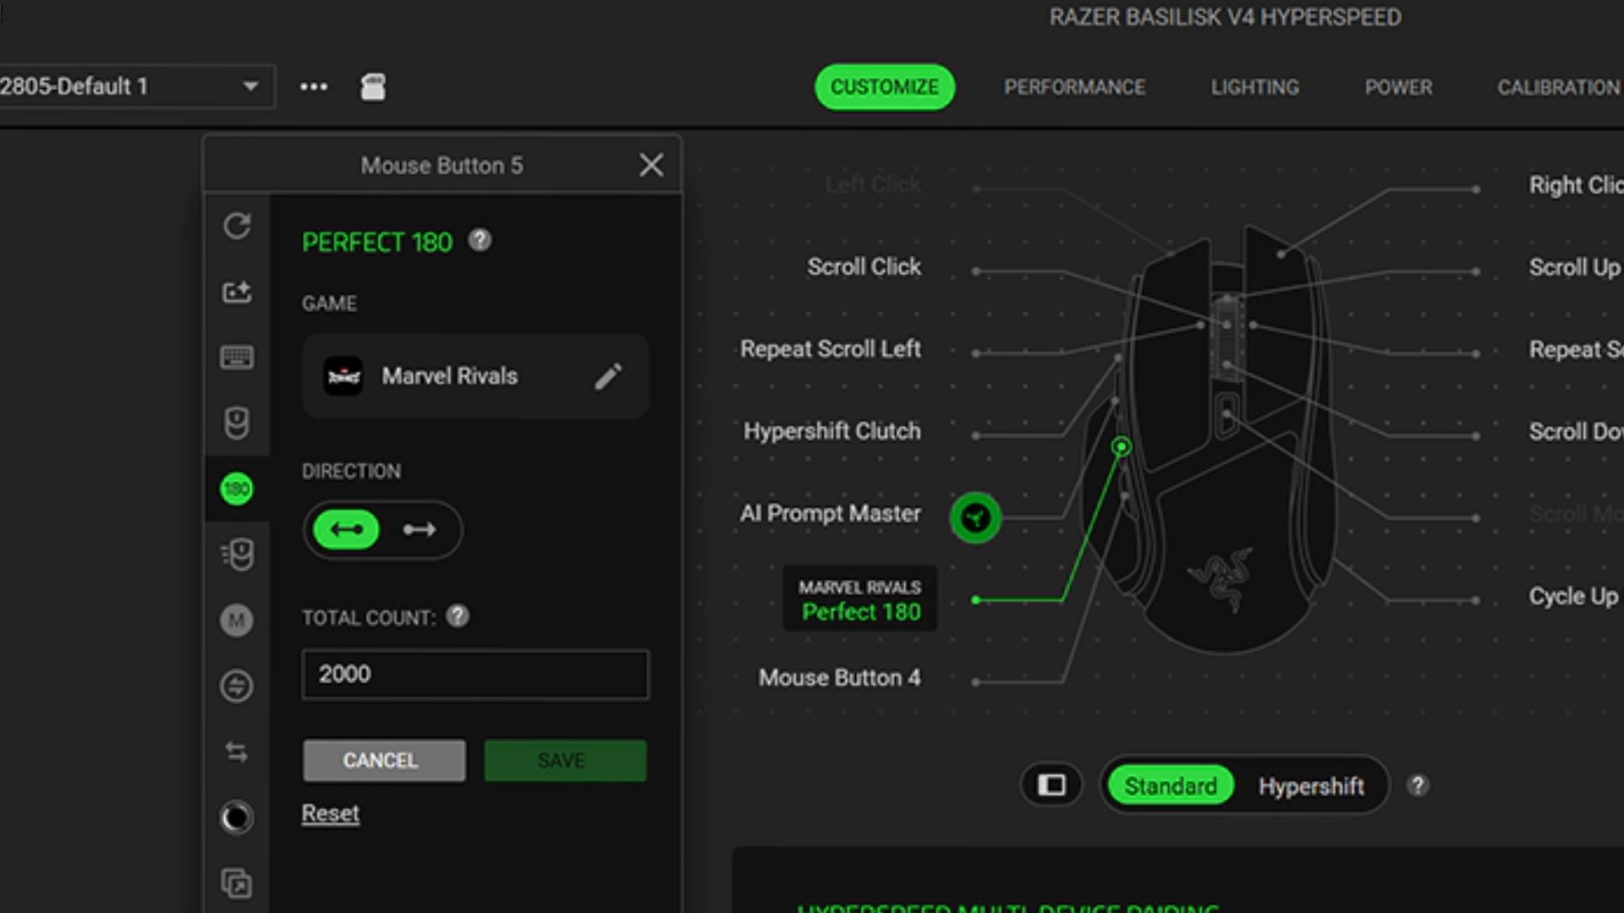
Task: Click the Default function refresh icon
Action: (237, 226)
